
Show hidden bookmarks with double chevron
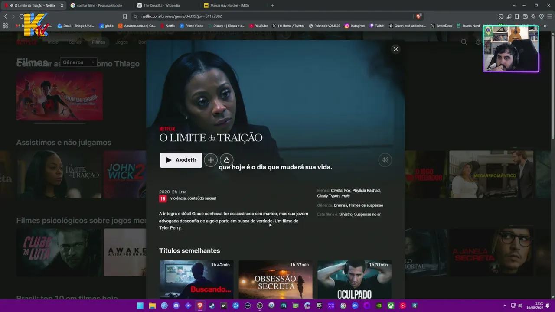pos(545,26)
